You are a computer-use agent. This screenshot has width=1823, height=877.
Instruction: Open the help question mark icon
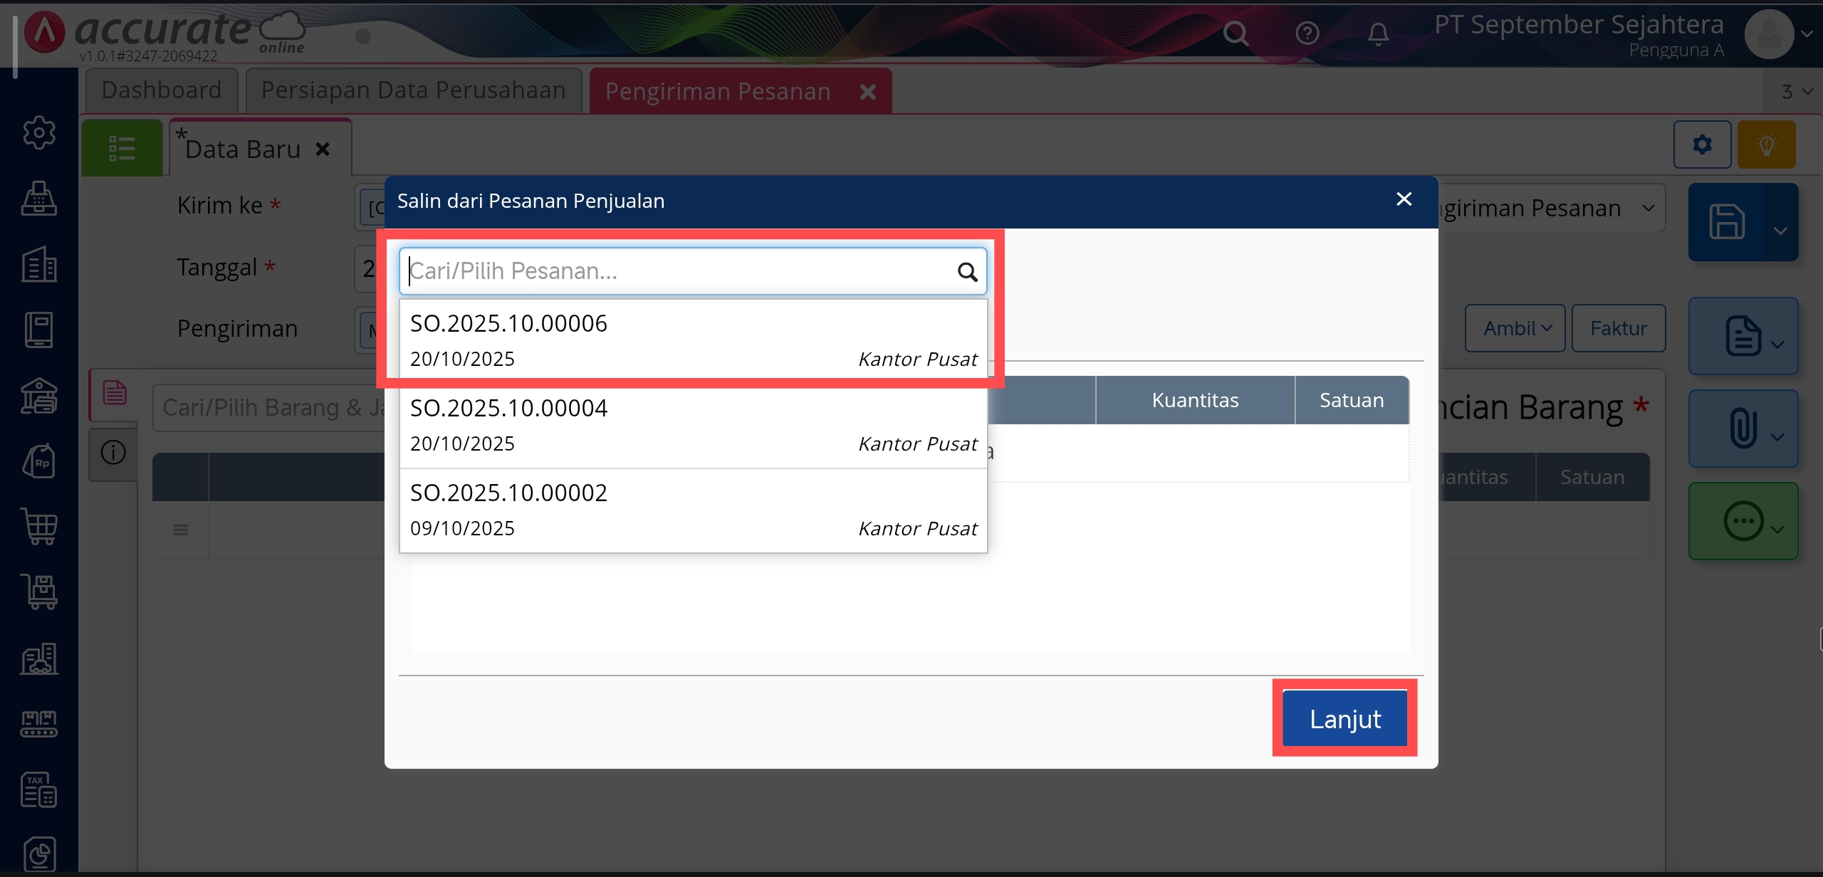[1307, 33]
